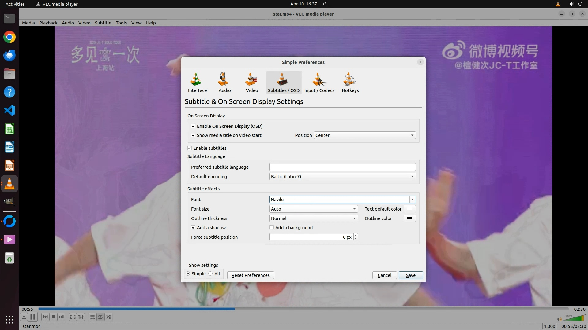Viewport: 588px width, 330px height.
Task: Stop playback with the stop button
Action: [53, 317]
